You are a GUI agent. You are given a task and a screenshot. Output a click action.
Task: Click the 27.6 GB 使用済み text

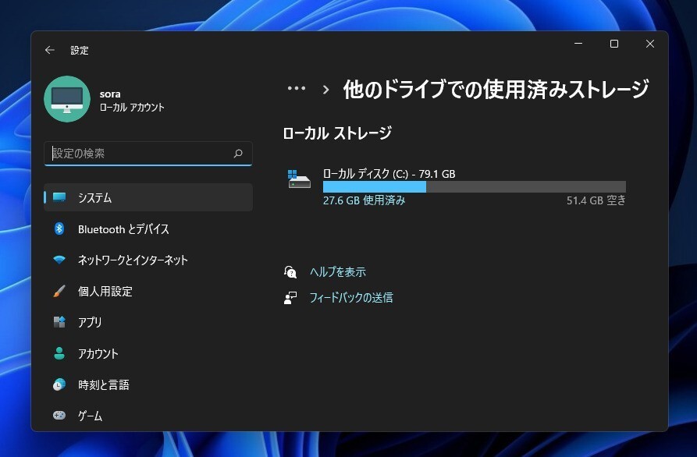364,200
